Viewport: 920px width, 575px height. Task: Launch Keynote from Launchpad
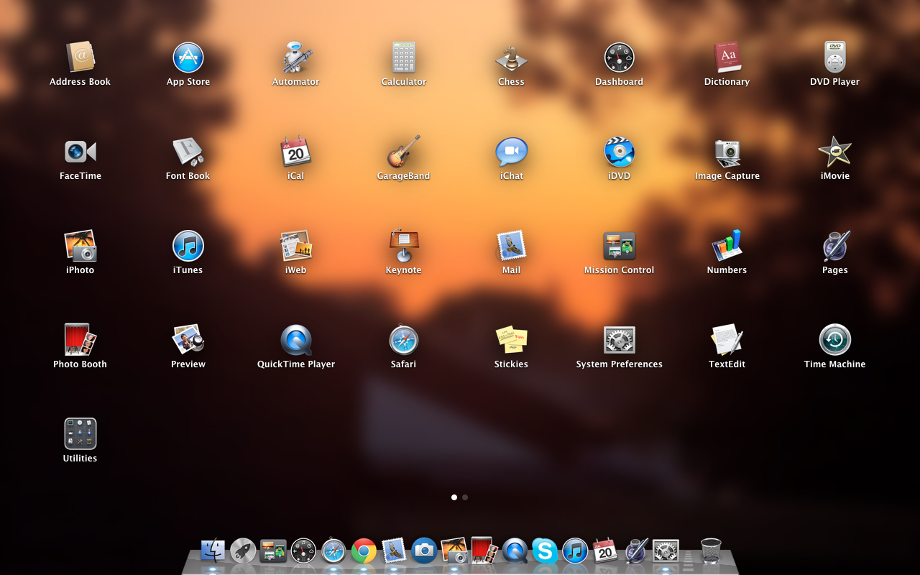click(x=403, y=246)
